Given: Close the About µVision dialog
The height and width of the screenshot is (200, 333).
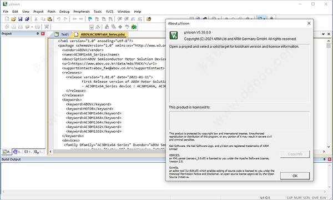Looking at the screenshot, I should click(x=309, y=23).
